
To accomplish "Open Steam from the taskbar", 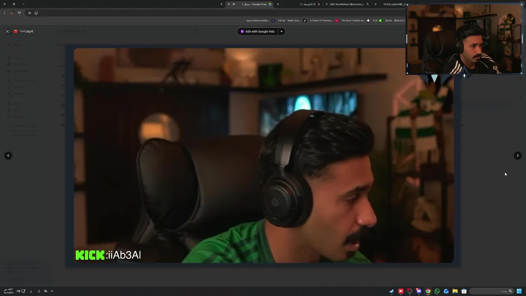I will tap(392, 291).
